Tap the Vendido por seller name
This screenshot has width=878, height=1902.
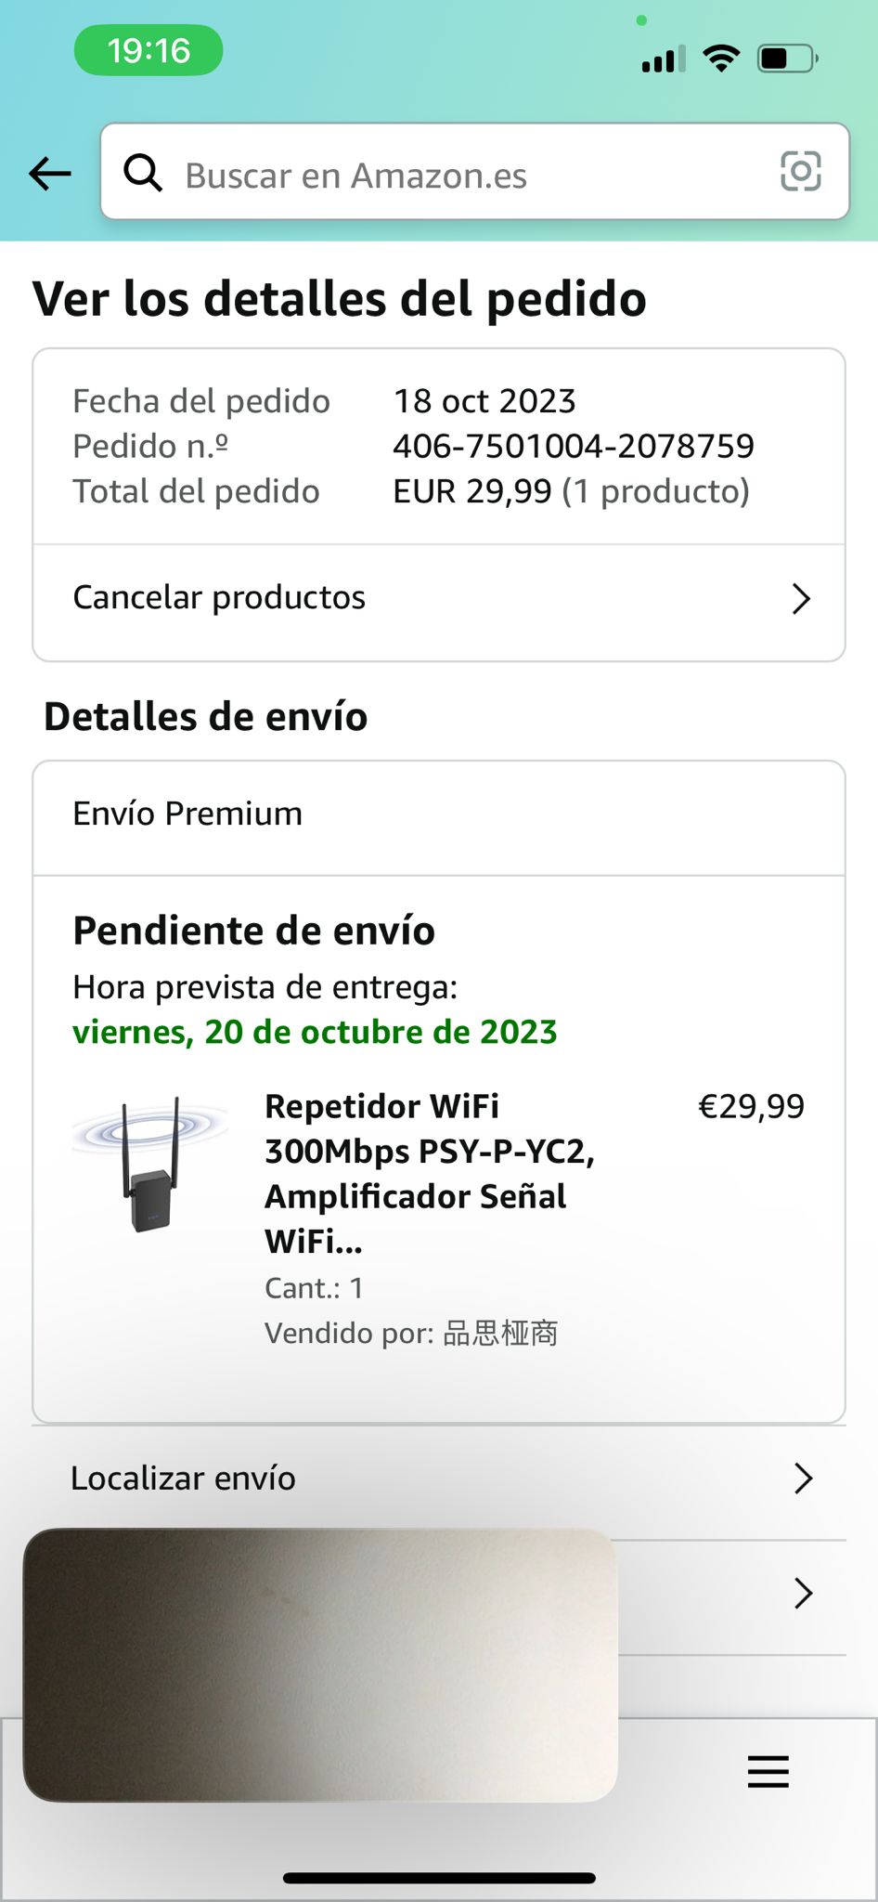500,1334
